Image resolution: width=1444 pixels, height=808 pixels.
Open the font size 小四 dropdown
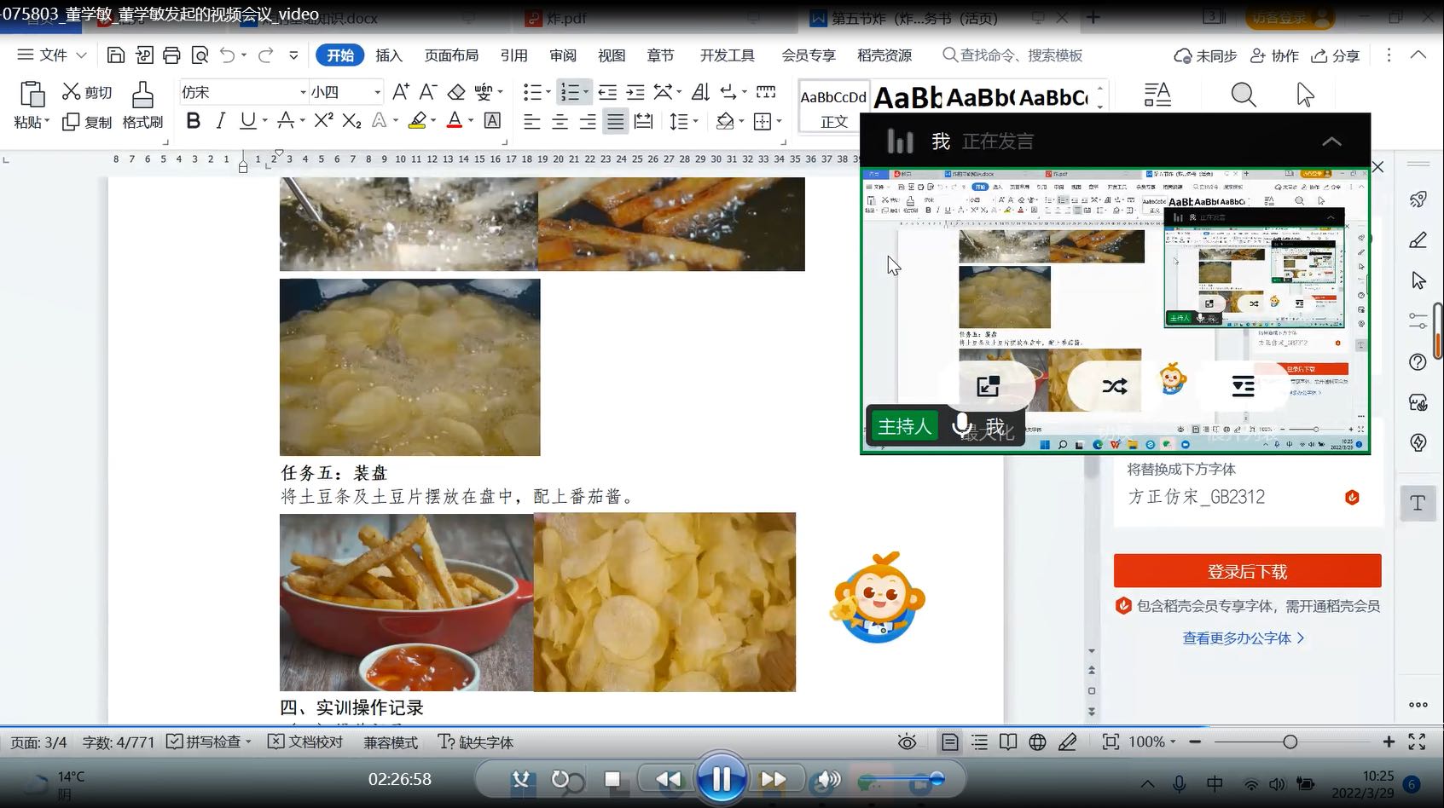377,92
